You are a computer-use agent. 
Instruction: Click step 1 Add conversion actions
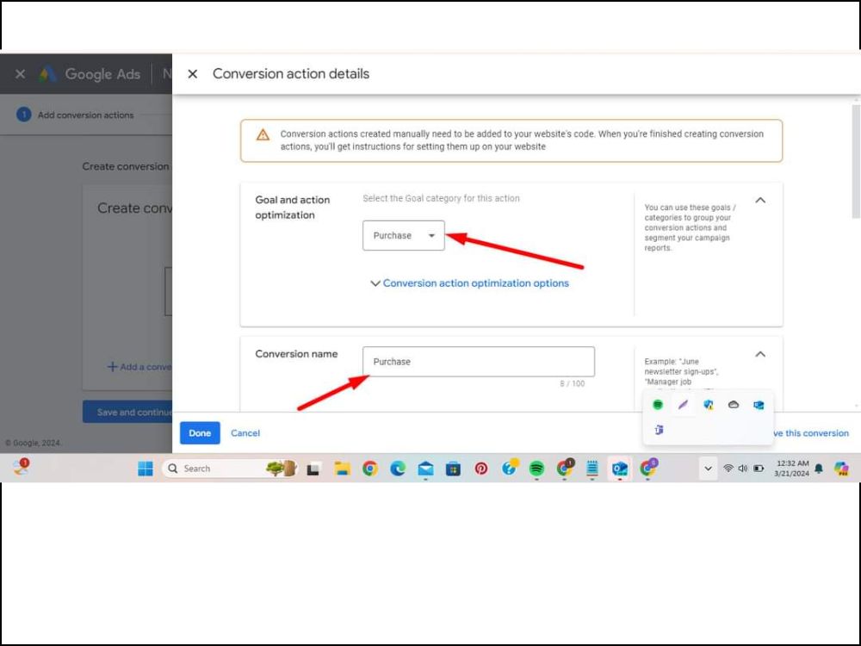pos(76,115)
